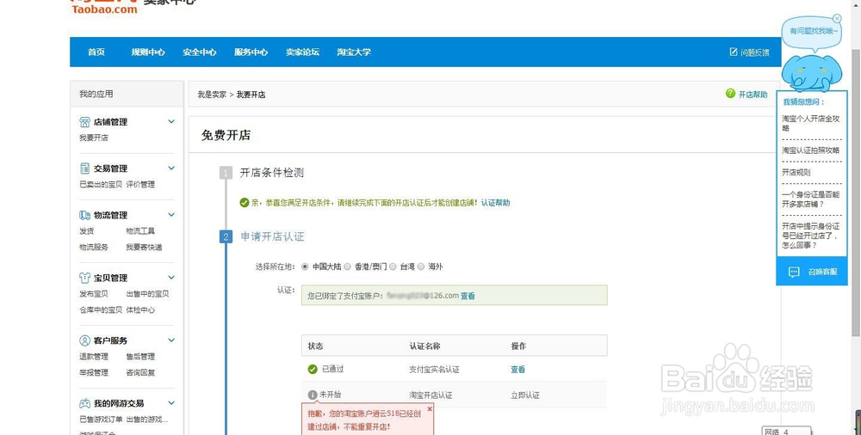
Task: Click the 认证帮助 link
Action: point(495,202)
